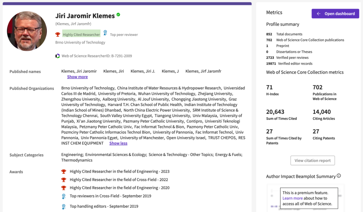The width and height of the screenshot is (363, 212).
Task: Click the alternate name (Klemes, Jirf Jaromfr)
Action: 73,24
